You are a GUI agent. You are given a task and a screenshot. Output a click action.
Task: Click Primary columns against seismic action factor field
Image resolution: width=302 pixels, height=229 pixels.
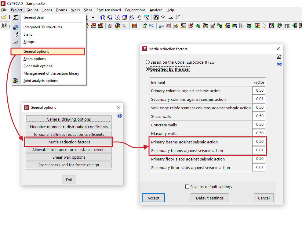click(259, 90)
